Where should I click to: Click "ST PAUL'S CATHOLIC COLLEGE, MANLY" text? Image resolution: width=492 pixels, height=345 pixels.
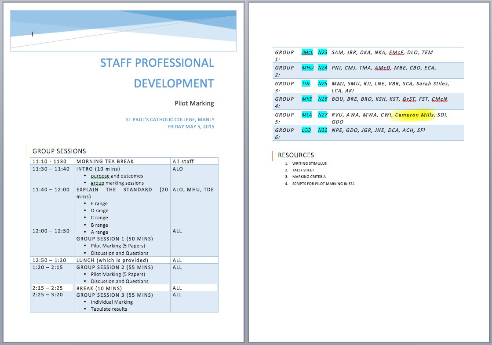pyautogui.click(x=170, y=120)
